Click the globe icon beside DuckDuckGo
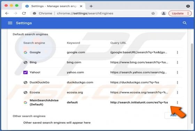This screenshot has width=195, height=131. point(25,82)
